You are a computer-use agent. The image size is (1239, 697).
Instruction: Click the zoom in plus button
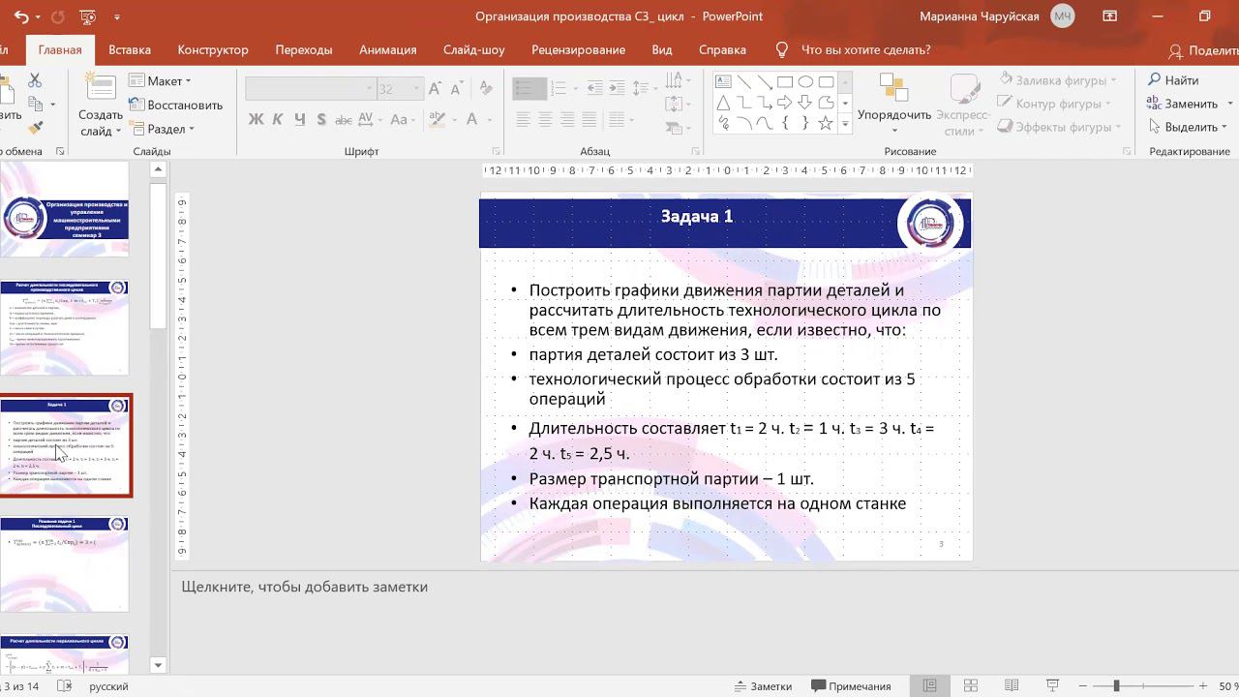tap(1201, 686)
